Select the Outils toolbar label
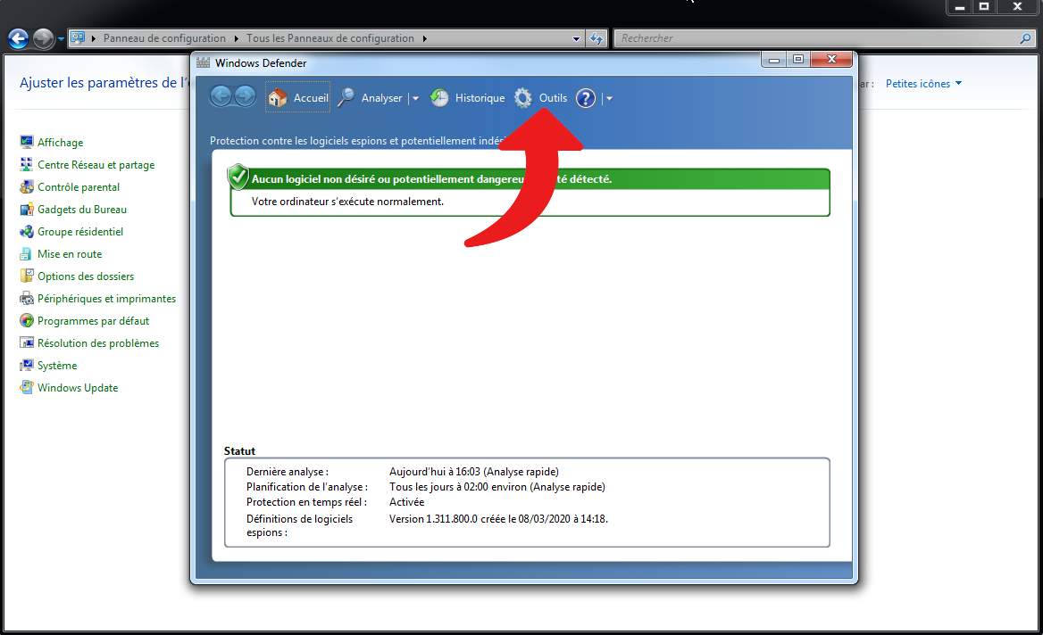 tap(553, 98)
